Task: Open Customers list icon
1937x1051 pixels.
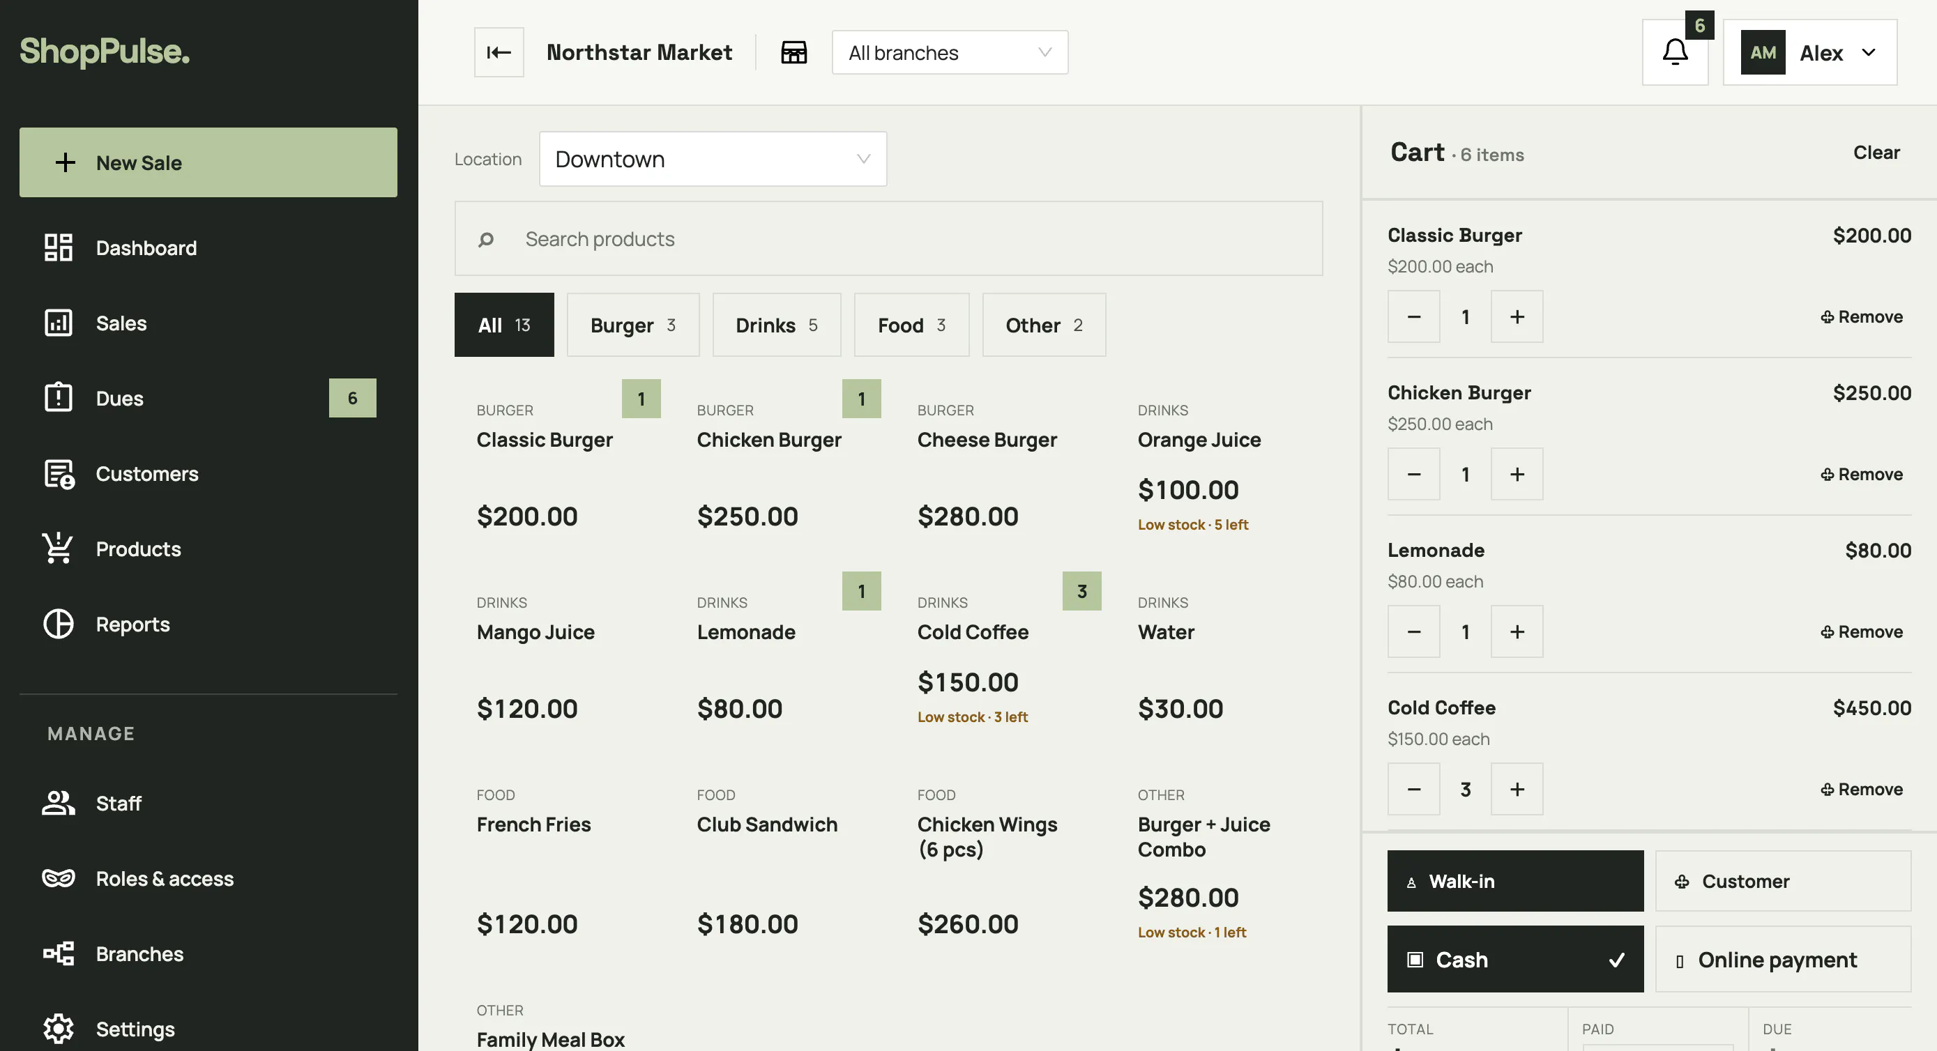Action: (x=59, y=474)
